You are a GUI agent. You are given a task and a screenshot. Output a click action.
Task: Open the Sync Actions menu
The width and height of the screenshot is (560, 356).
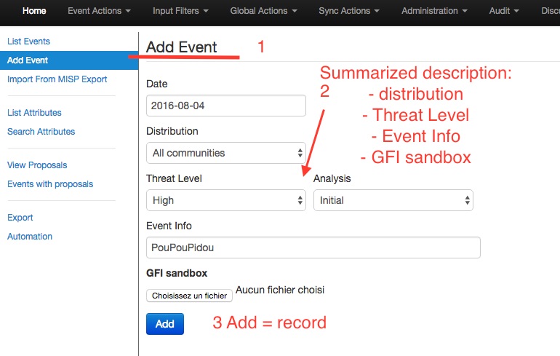coord(349,11)
